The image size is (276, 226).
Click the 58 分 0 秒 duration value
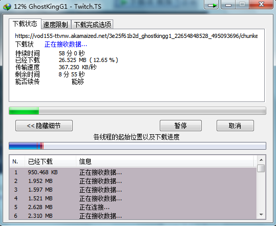pyautogui.click(x=72, y=53)
